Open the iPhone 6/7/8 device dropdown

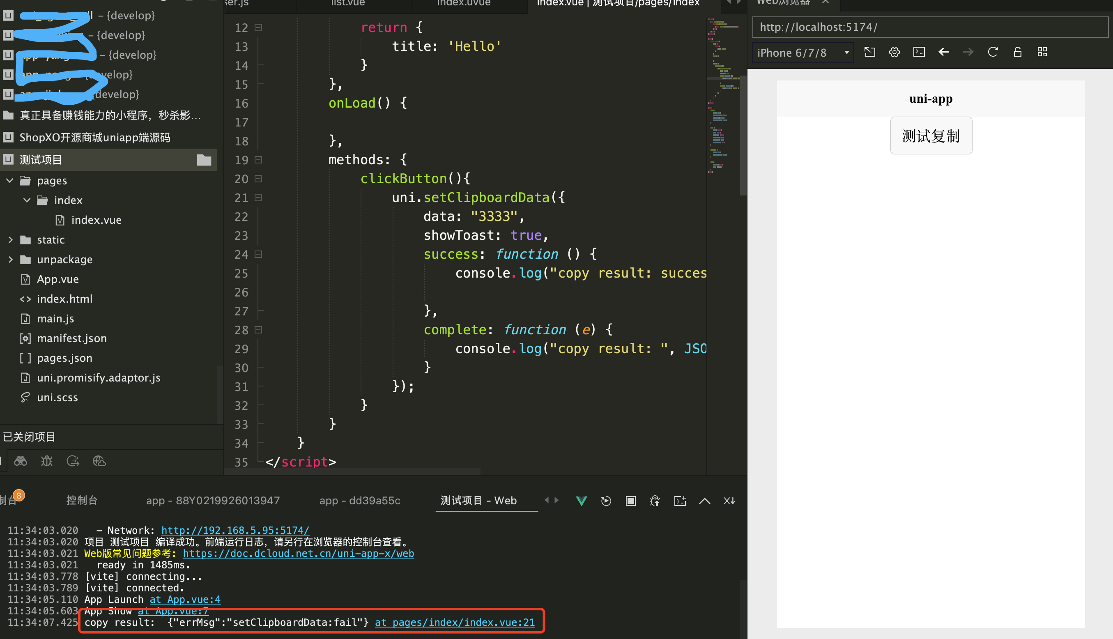(x=803, y=53)
